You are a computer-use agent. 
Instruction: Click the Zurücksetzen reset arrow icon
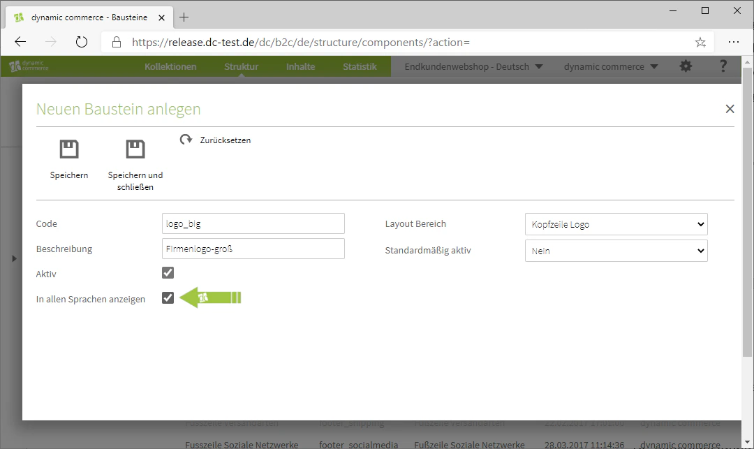[186, 140]
